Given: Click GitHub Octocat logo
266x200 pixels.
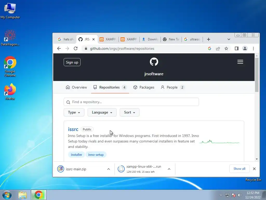Looking at the screenshot, I should (x=154, y=62).
